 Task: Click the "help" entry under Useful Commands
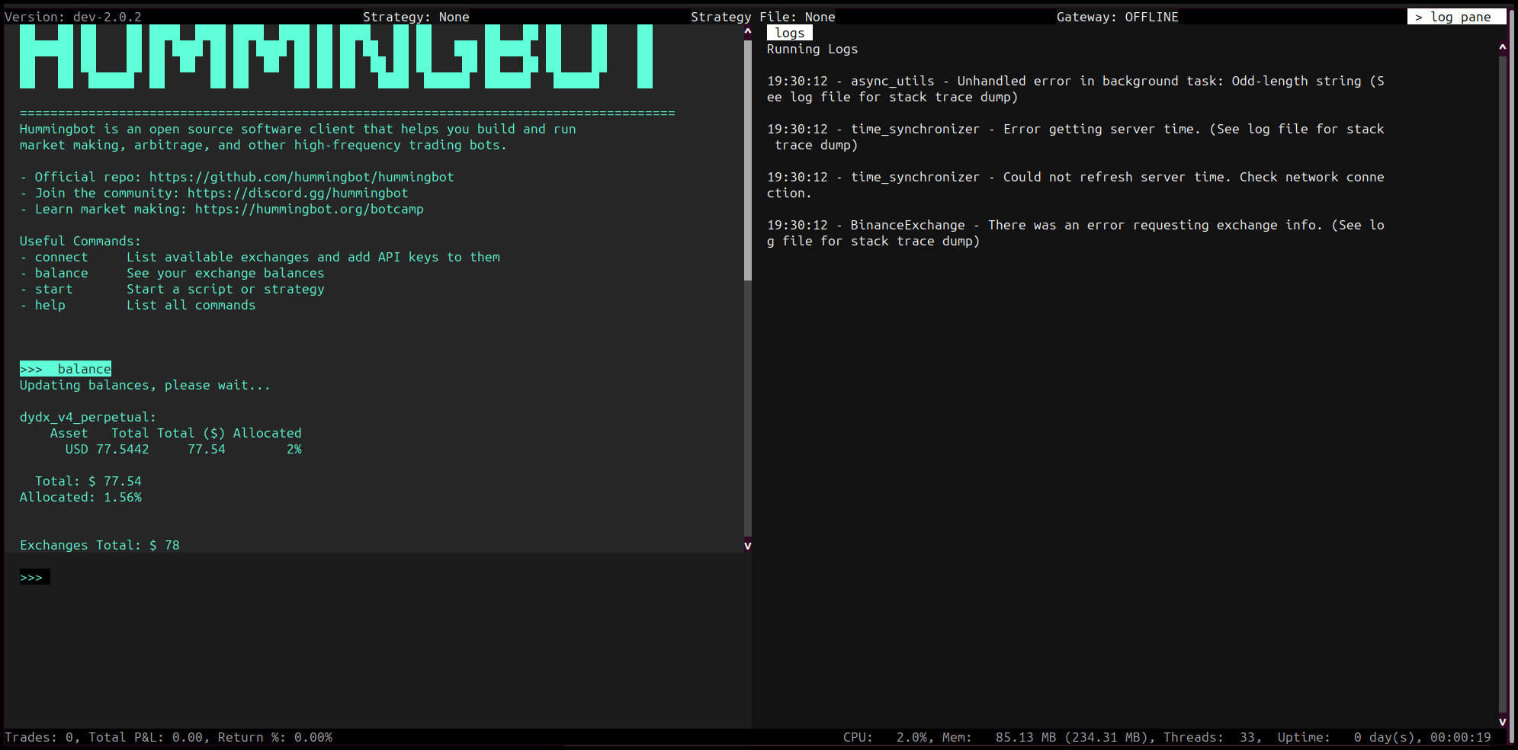coord(50,305)
